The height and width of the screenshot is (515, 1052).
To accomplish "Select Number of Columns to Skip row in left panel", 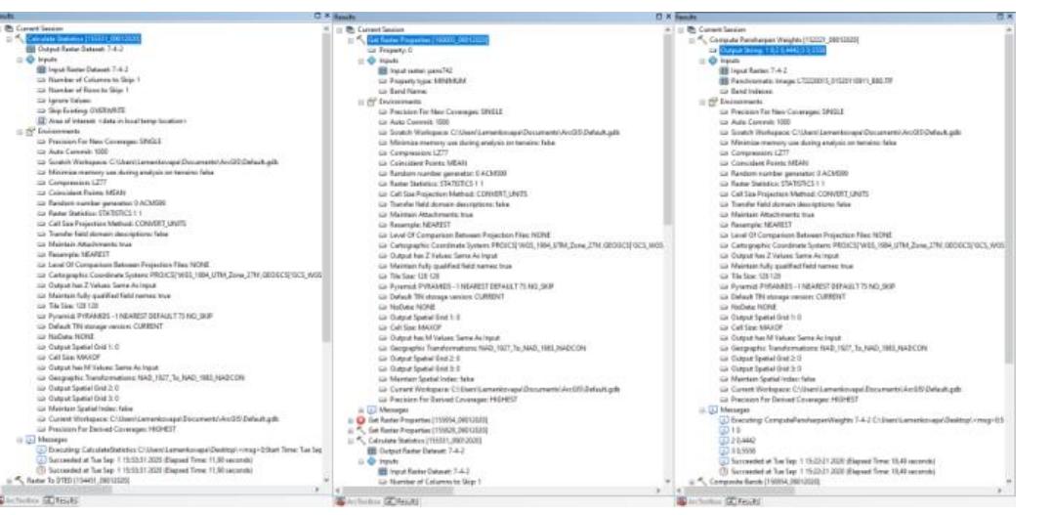I will pos(88,79).
